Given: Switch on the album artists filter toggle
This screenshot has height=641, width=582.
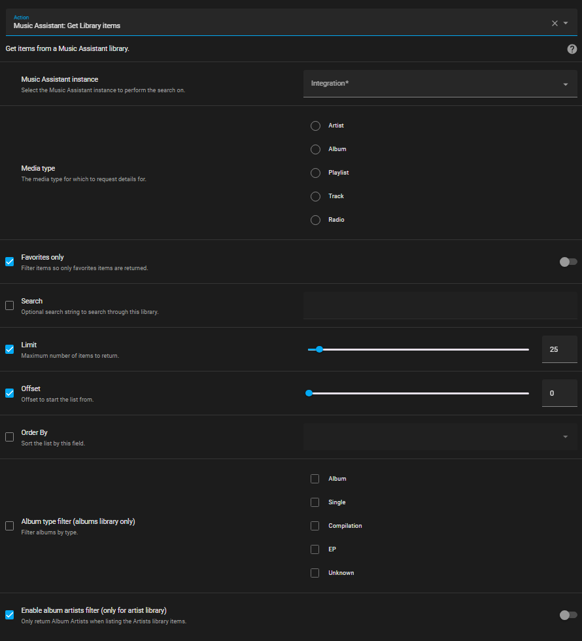Looking at the screenshot, I should 568,615.
